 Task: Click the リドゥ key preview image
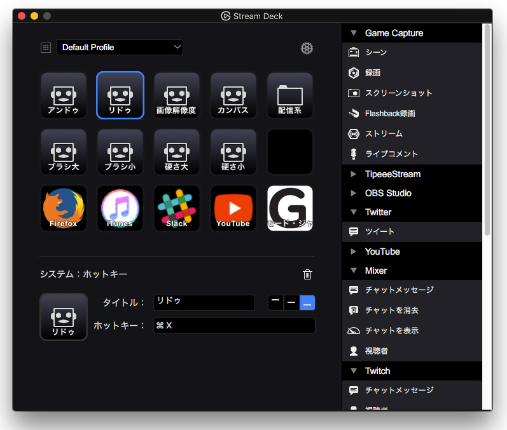coord(64,317)
